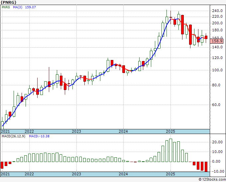The height and width of the screenshot is (182, 226).
Task: Click 2023 on the price chart time axis
Action: [x=76, y=131]
